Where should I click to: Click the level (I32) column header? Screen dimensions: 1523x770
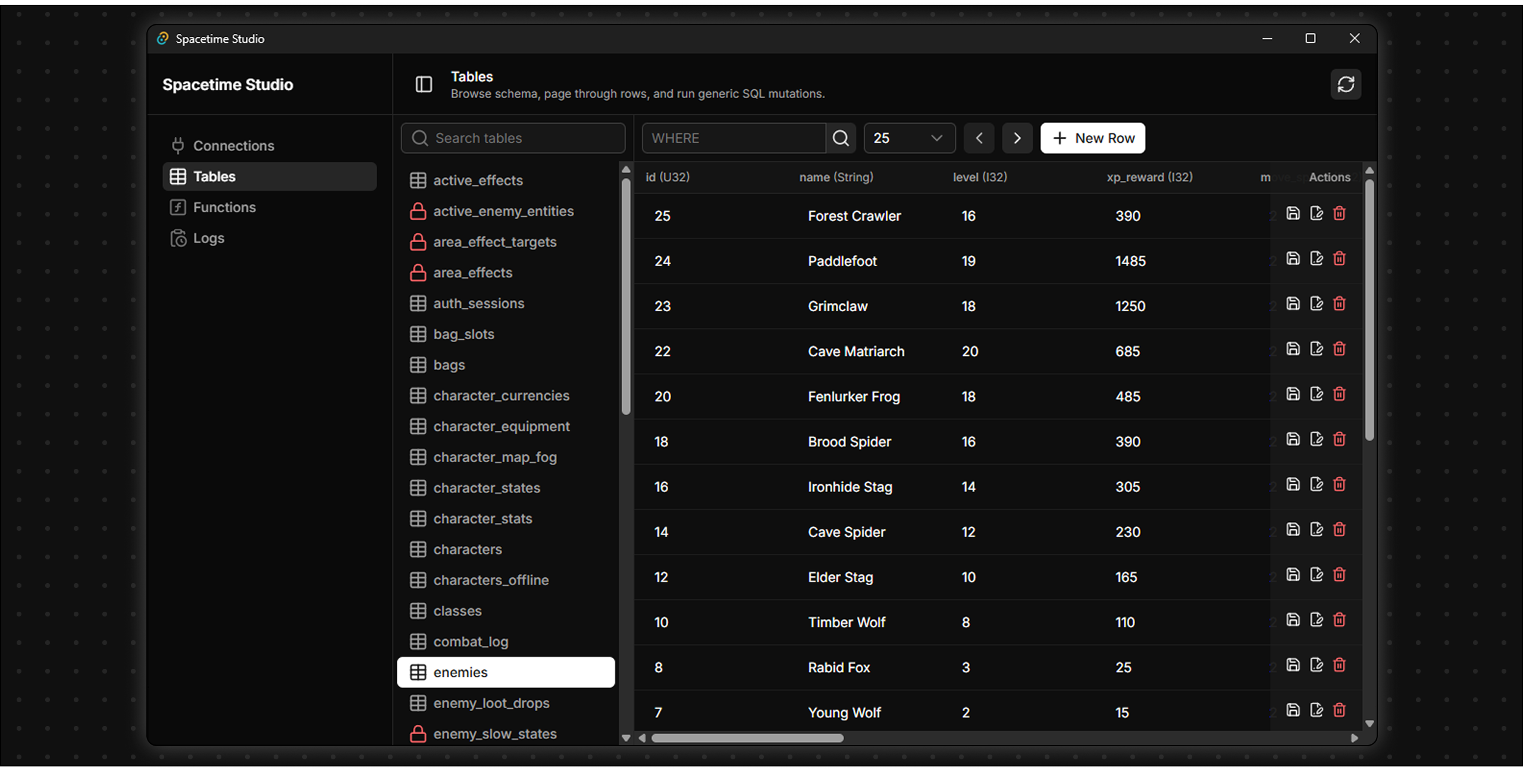tap(980, 177)
